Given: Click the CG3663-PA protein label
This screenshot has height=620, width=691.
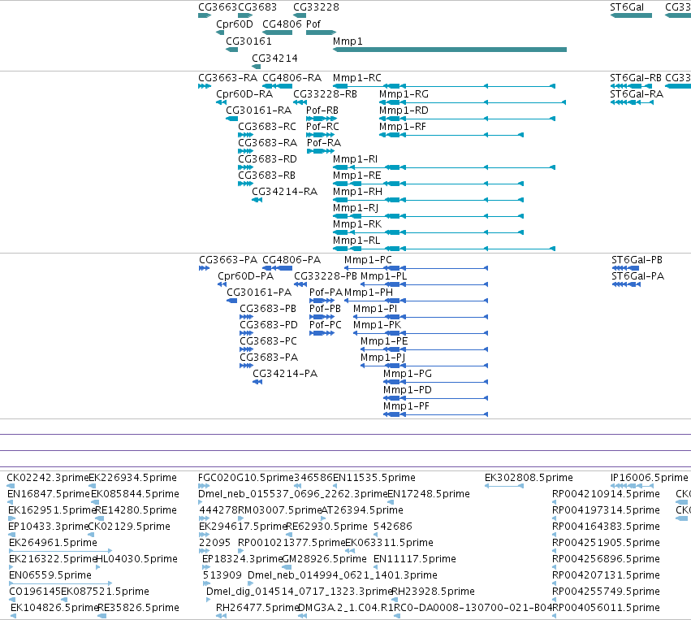Looking at the screenshot, I should coord(228,260).
